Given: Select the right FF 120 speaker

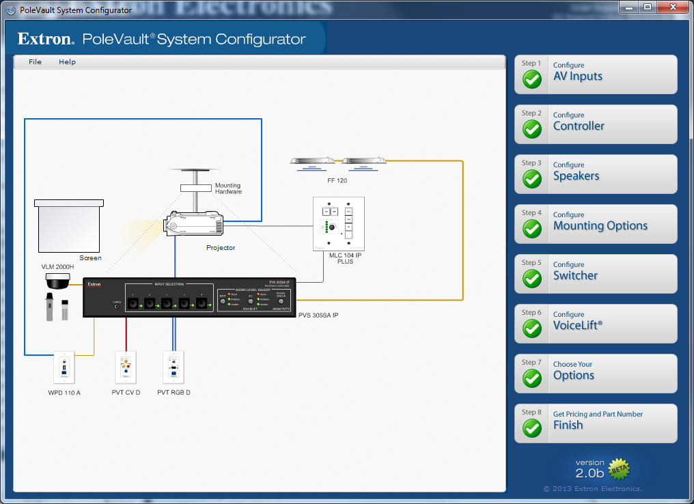Looking at the screenshot, I should pos(363,163).
